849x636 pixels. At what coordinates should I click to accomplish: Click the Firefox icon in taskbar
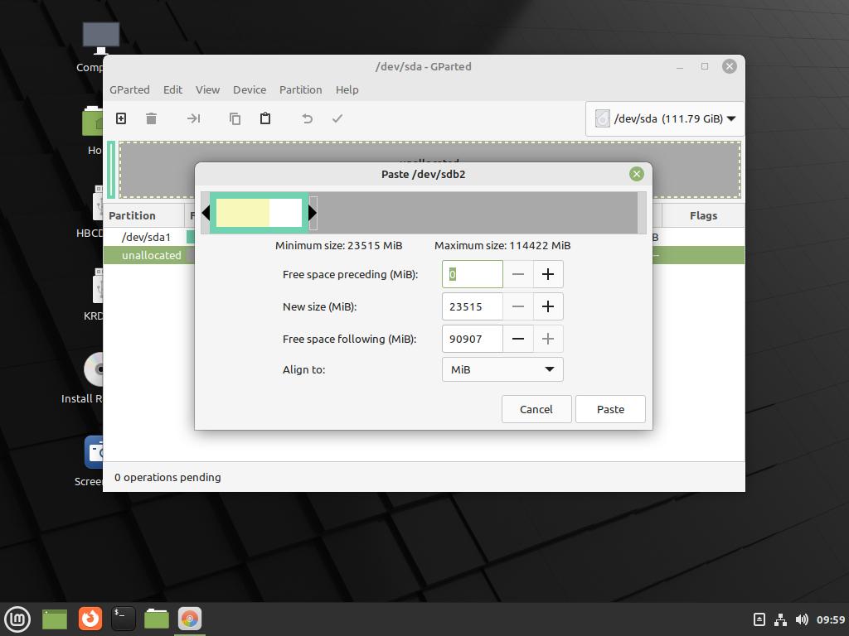click(x=90, y=619)
